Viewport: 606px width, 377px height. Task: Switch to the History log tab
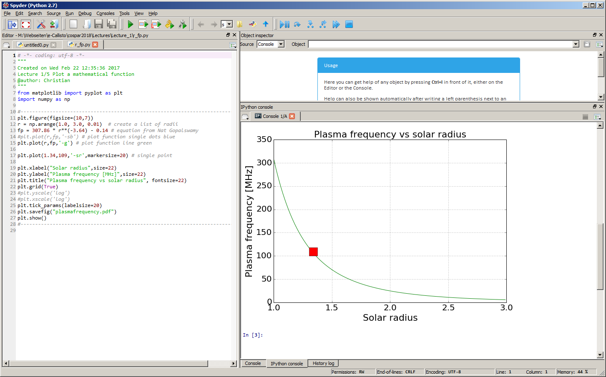click(323, 363)
